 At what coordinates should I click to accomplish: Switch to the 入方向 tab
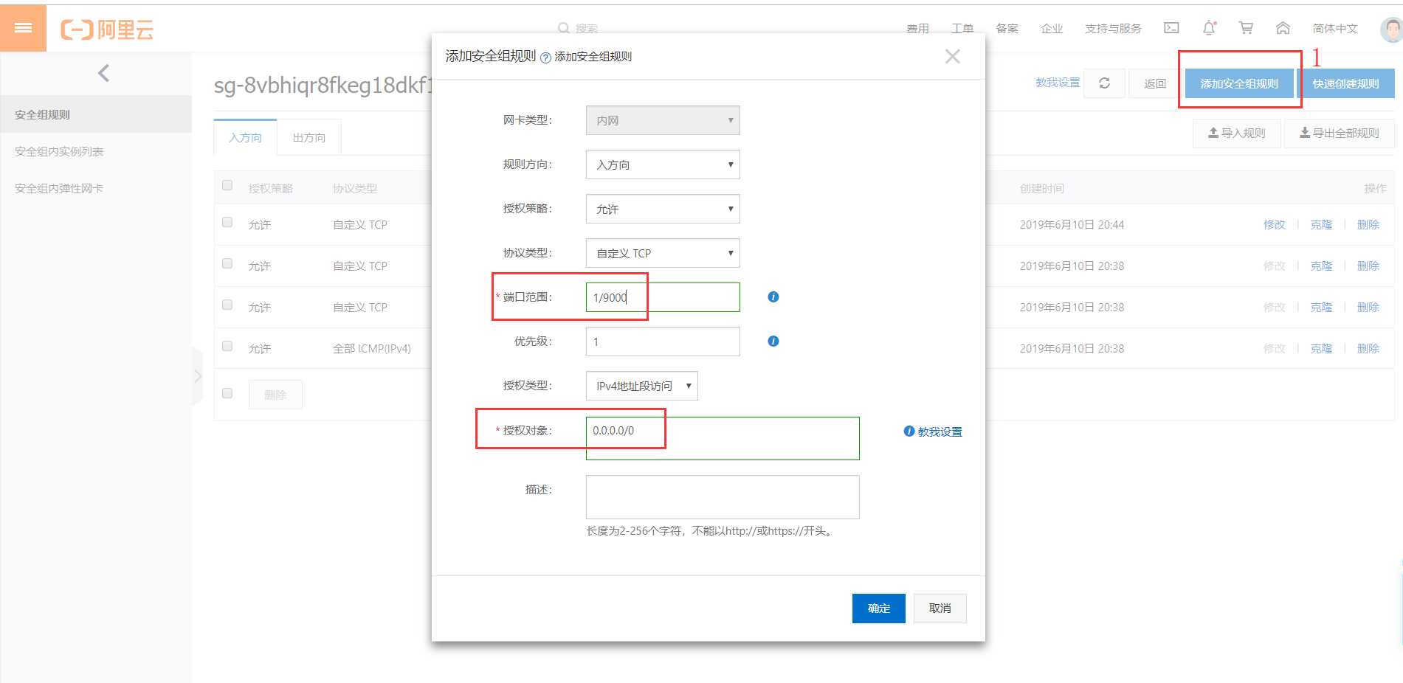click(x=245, y=137)
